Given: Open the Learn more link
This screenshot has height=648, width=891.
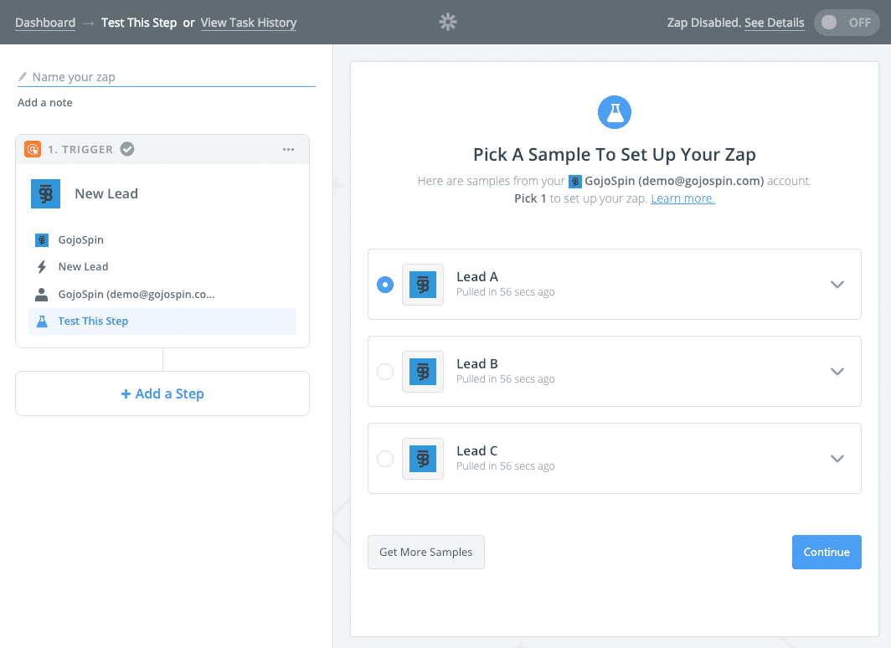Looking at the screenshot, I should coord(682,198).
